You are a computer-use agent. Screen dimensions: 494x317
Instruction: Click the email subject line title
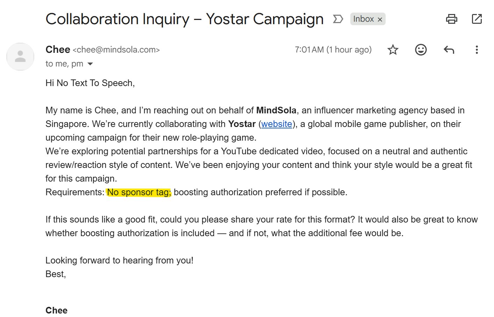(x=185, y=19)
